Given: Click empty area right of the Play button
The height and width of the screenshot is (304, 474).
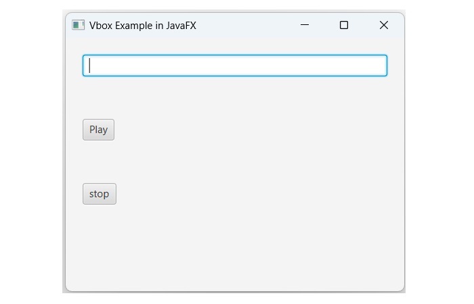Looking at the screenshot, I should (x=251, y=130).
